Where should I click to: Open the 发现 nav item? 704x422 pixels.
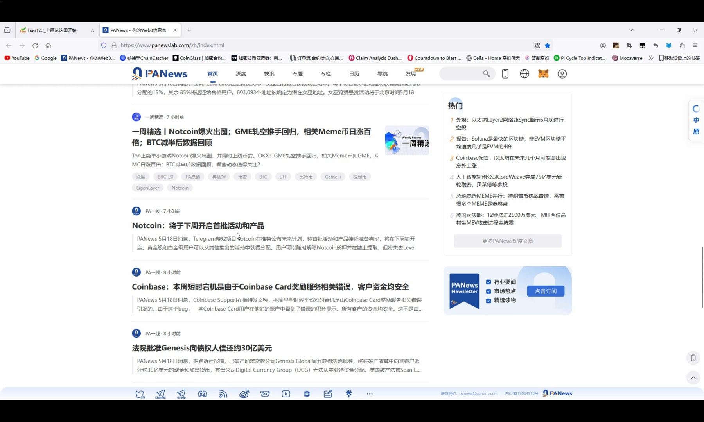click(x=411, y=73)
